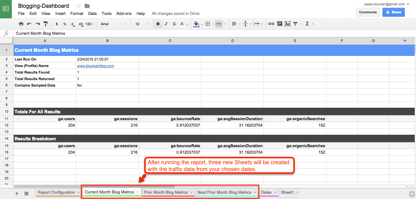416x199 pixels.
Task: Open the Add-ons menu
Action: point(124,13)
